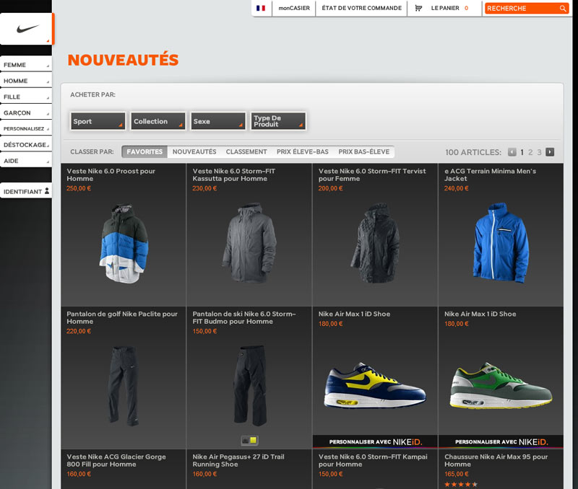The width and height of the screenshot is (578, 489).
Task: Click the Nike swoosh logo
Action: pyautogui.click(x=27, y=30)
